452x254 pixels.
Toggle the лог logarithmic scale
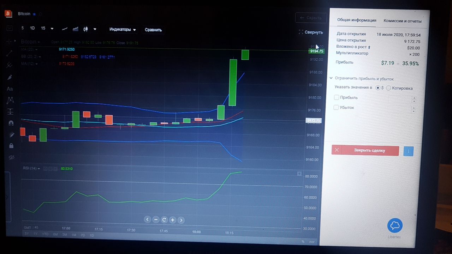(x=312, y=242)
